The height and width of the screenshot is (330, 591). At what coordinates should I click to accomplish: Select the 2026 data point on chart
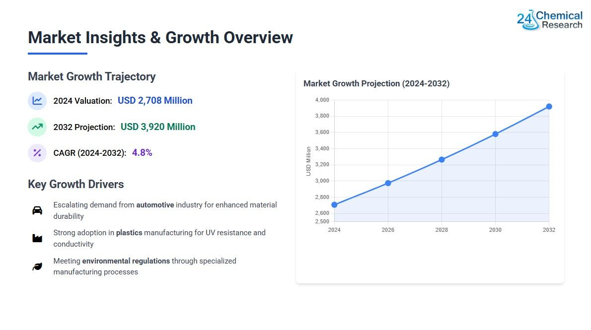click(x=388, y=183)
